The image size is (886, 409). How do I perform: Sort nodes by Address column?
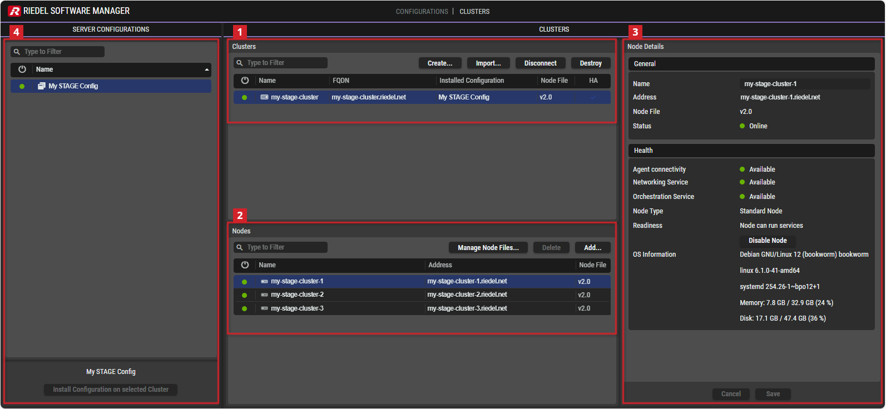point(440,265)
